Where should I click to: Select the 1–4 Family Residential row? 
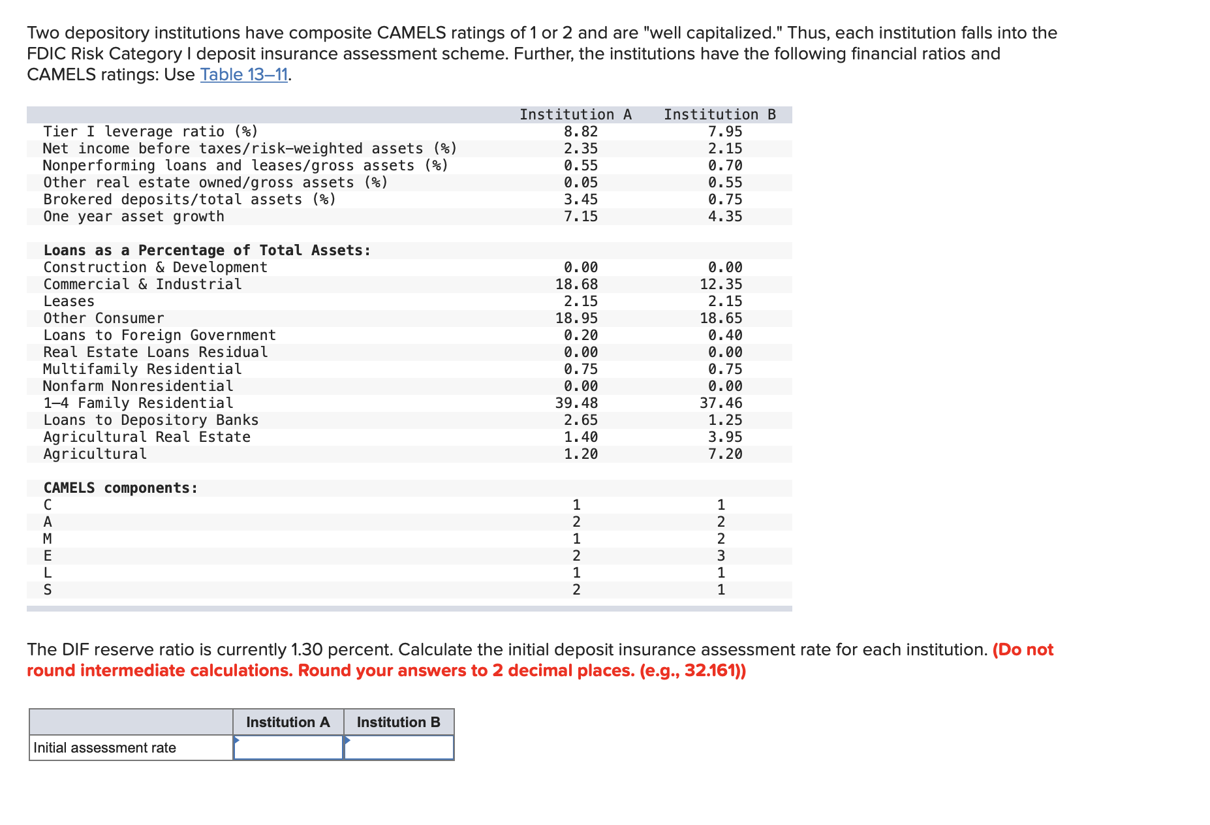click(138, 403)
